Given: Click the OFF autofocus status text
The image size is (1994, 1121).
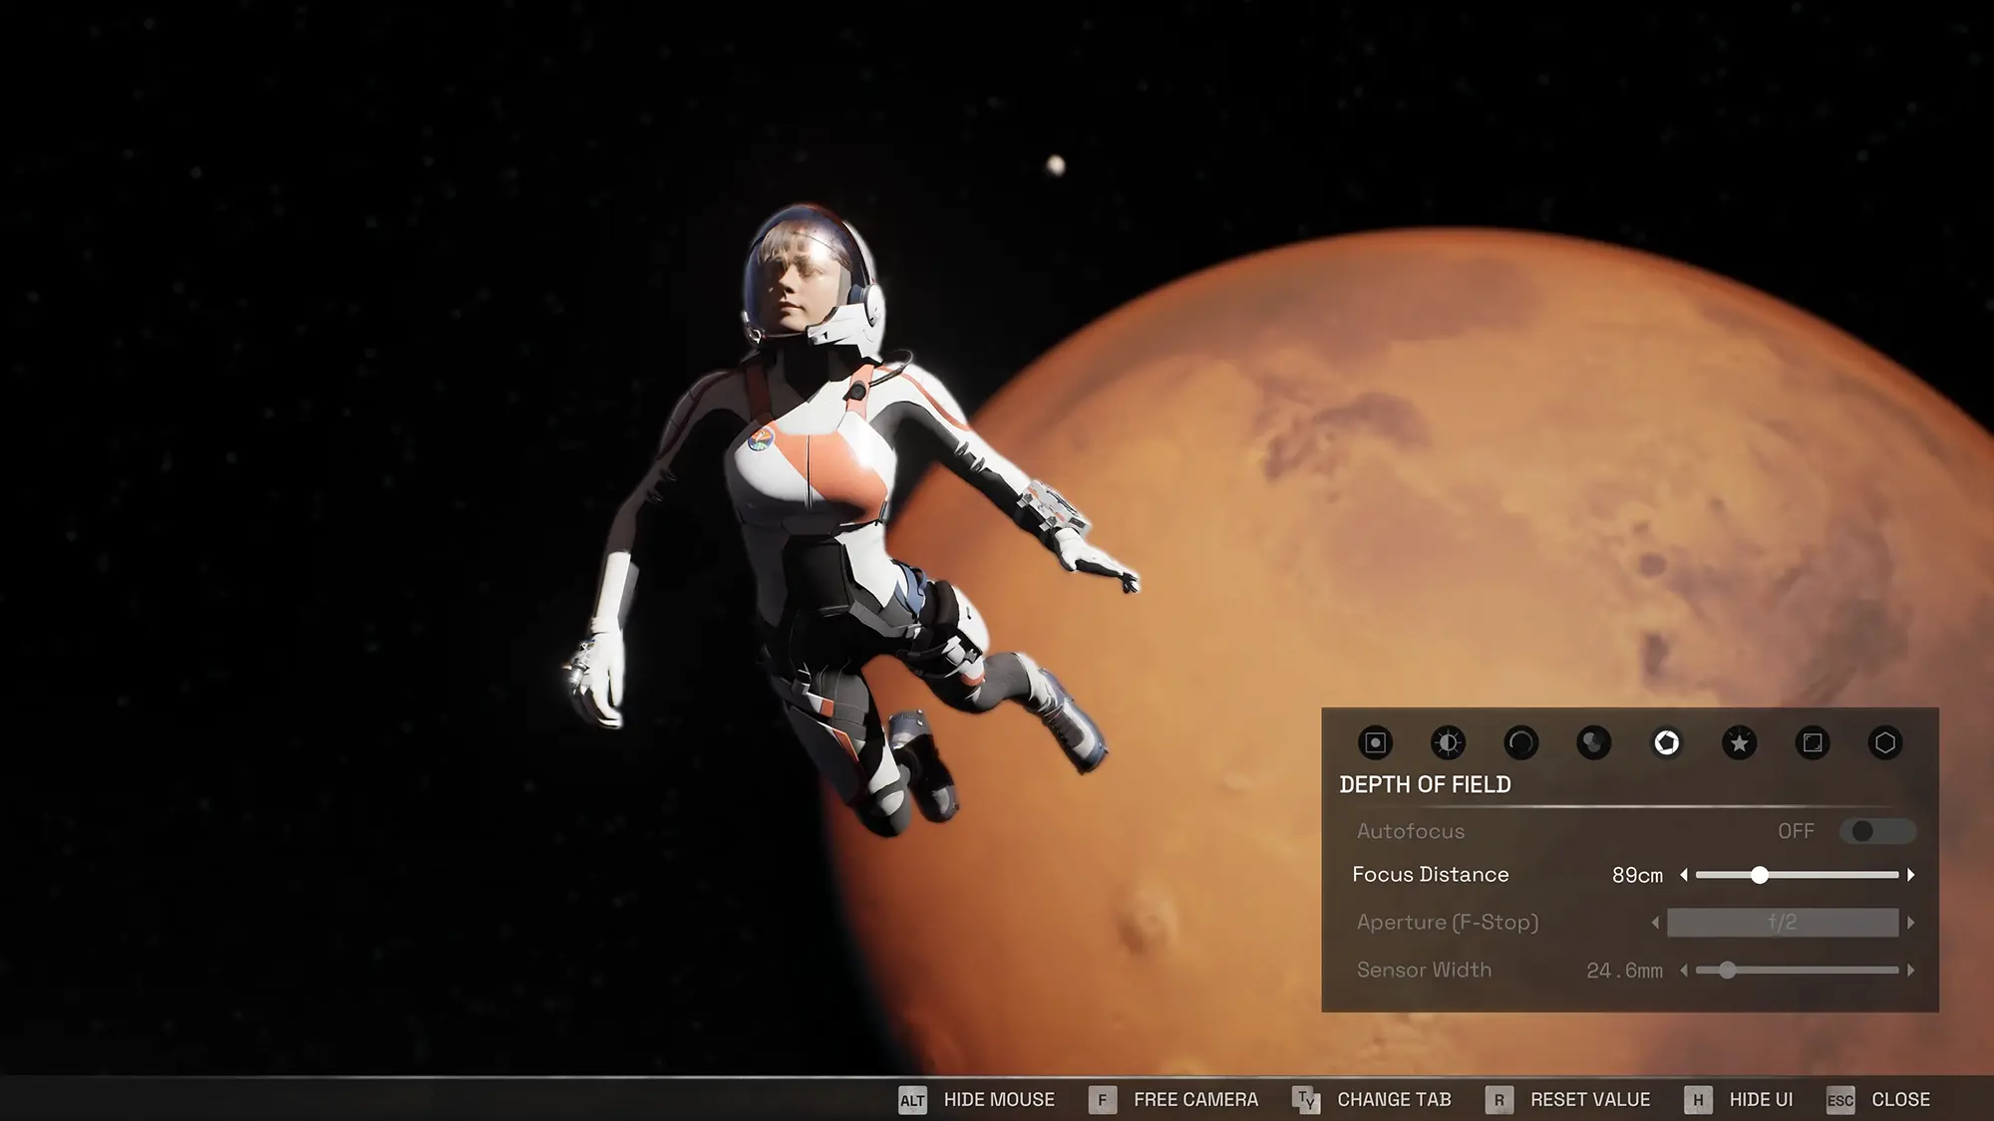Looking at the screenshot, I should (x=1797, y=831).
